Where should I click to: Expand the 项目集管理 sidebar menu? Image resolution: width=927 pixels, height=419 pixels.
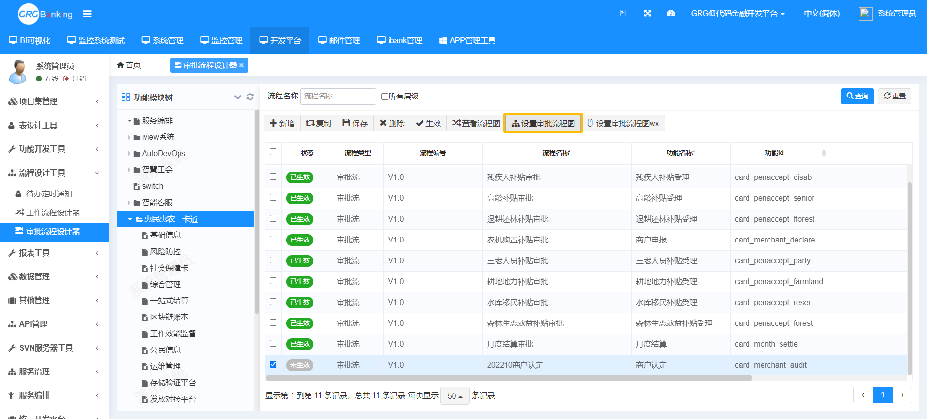coord(54,101)
